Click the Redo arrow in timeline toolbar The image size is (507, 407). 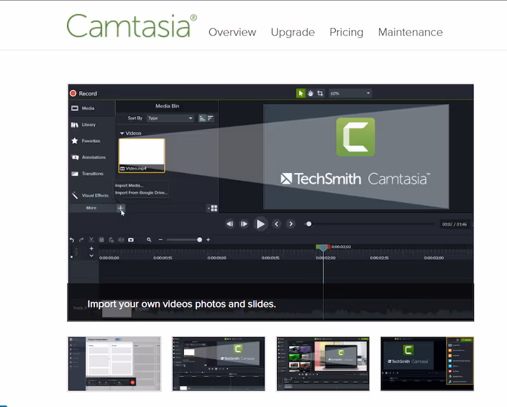coord(82,240)
